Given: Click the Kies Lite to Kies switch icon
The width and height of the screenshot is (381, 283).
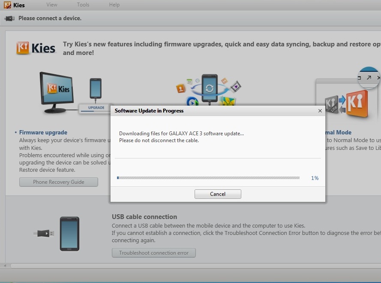Looking at the screenshot, I should click(346, 104).
